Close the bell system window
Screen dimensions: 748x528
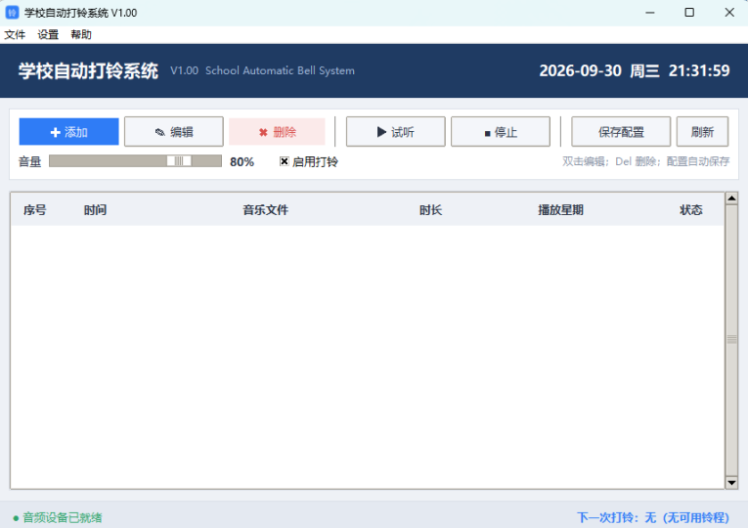tap(729, 13)
